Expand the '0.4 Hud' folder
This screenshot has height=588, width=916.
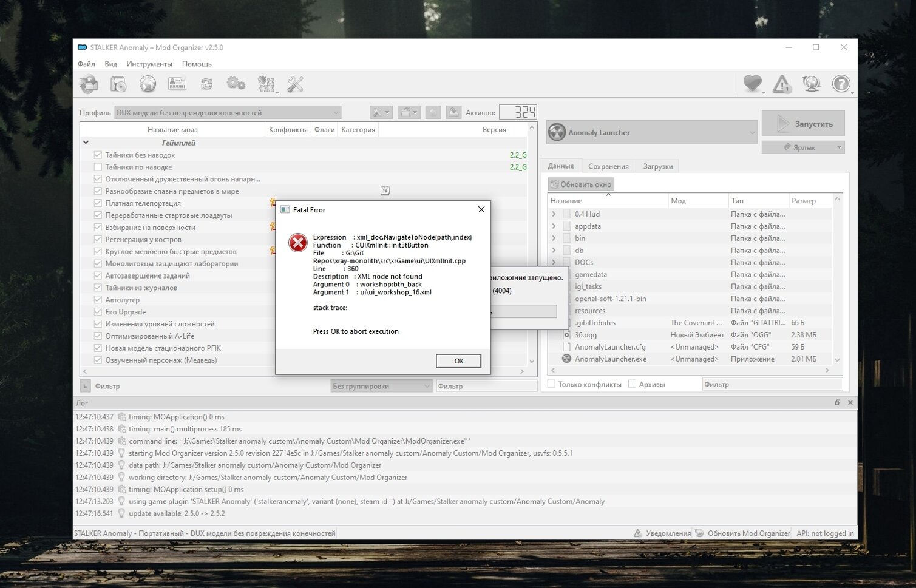click(554, 214)
